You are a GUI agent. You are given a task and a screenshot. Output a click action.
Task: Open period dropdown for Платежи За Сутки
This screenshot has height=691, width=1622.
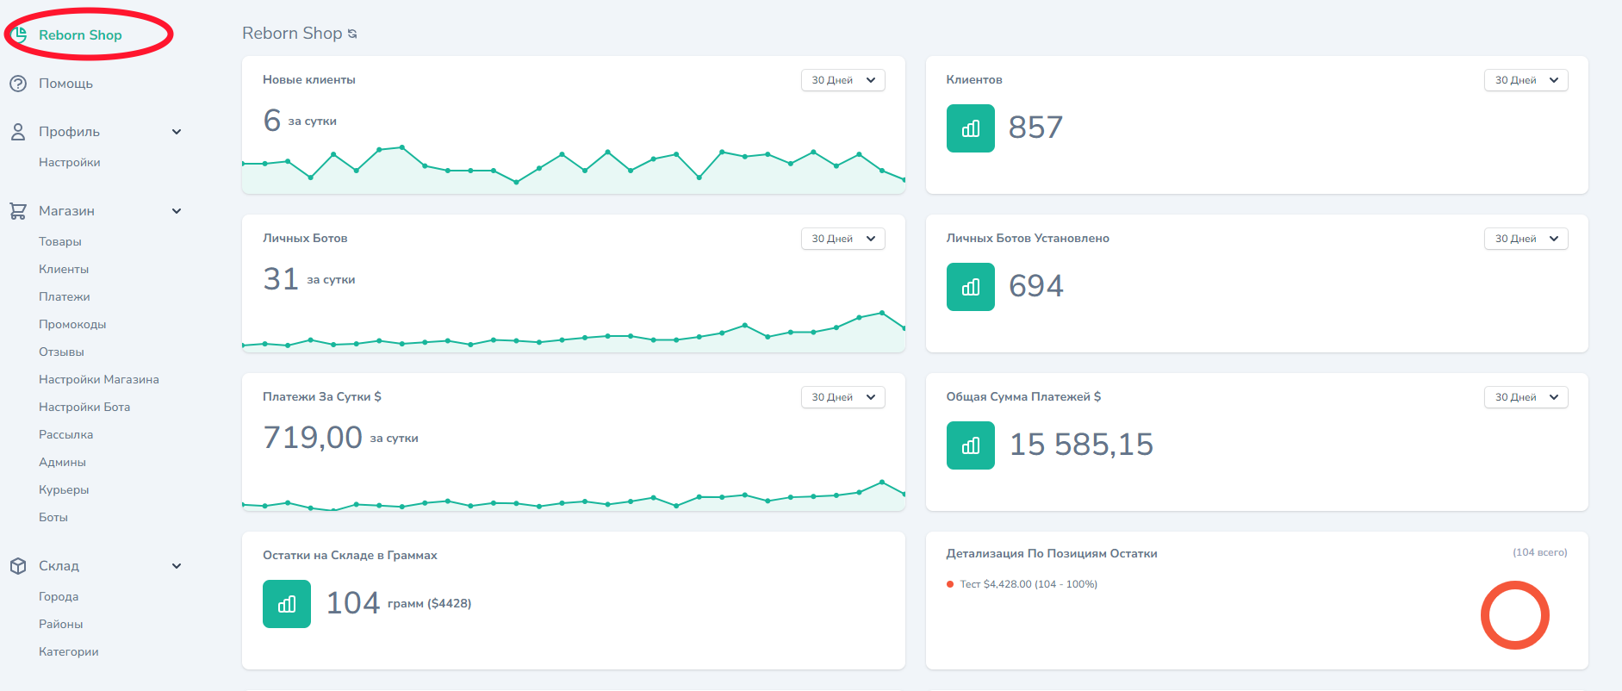(x=843, y=397)
